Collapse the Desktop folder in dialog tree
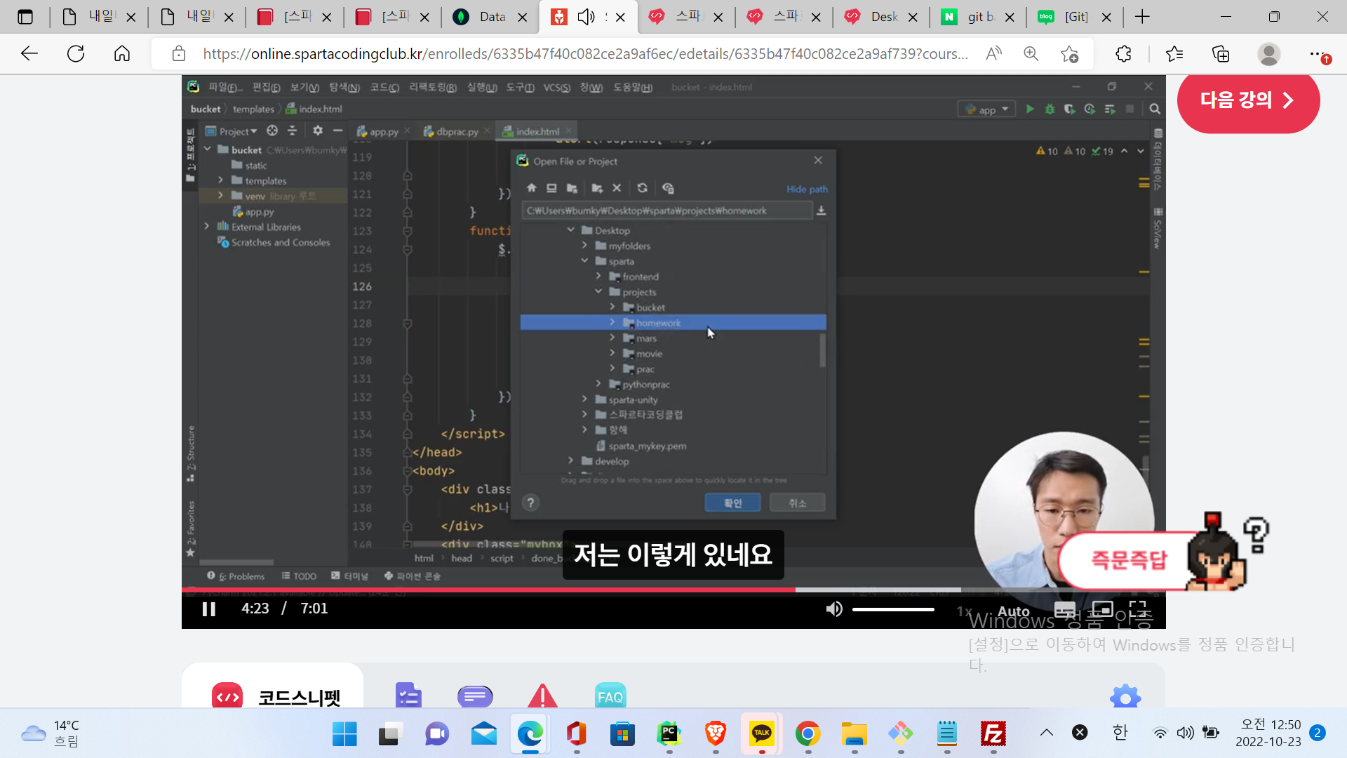 (570, 230)
